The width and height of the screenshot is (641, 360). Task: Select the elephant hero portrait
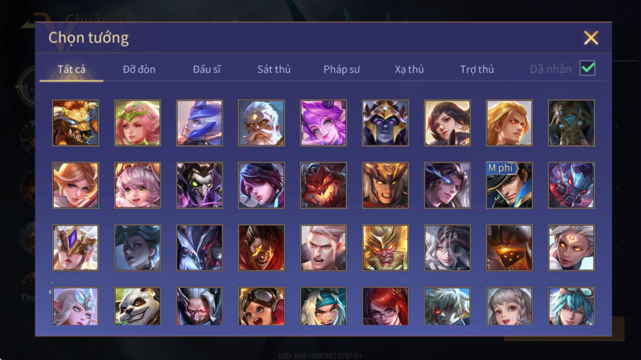571,123
